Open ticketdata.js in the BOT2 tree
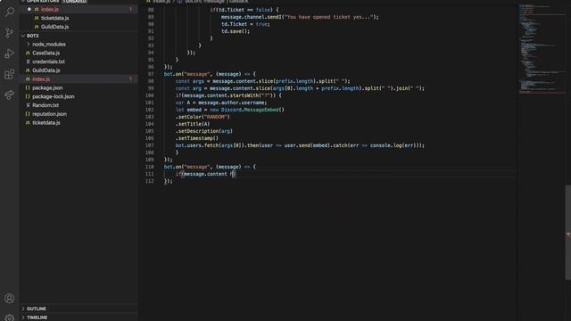Image resolution: width=571 pixels, height=321 pixels. click(46, 123)
